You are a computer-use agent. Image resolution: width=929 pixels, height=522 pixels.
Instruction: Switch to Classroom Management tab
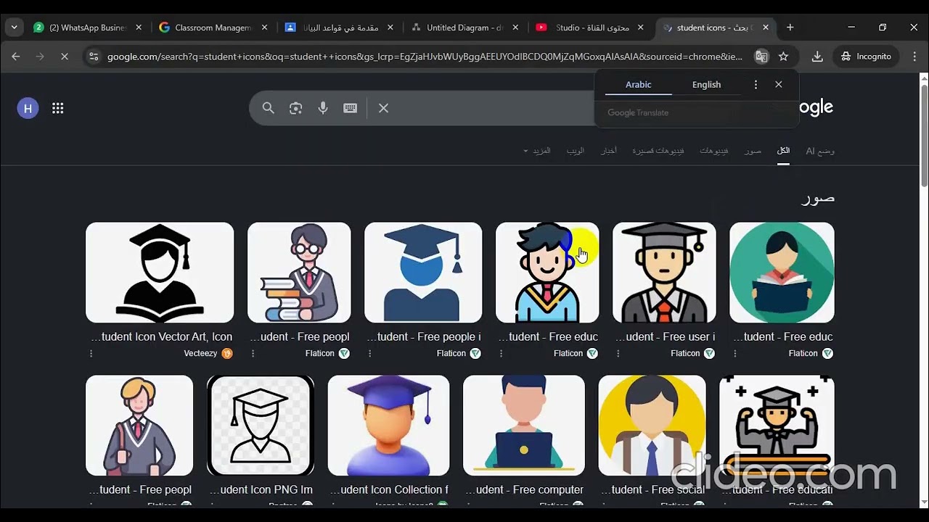coord(213,28)
